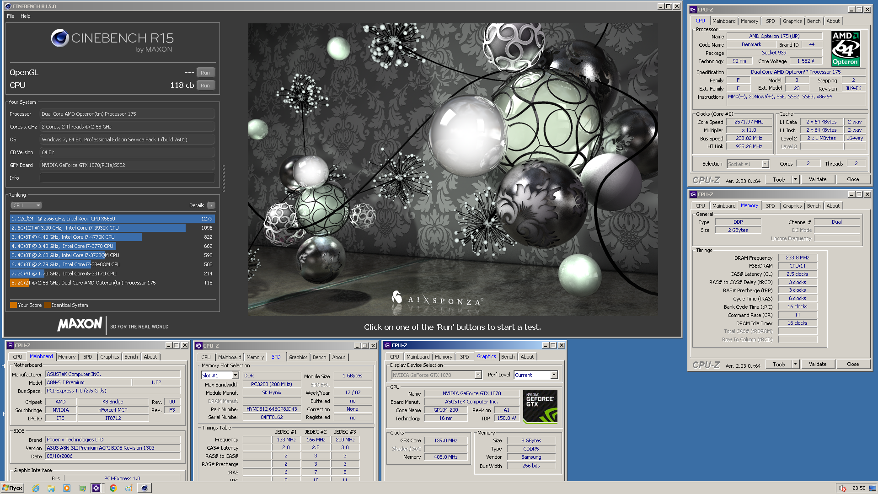The width and height of the screenshot is (878, 494).
Task: Click the empty Info field in Cinebench
Action: click(127, 178)
